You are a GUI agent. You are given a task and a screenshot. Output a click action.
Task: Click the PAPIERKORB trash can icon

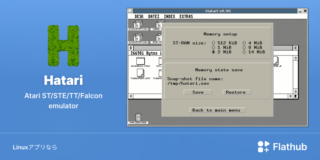point(138,119)
